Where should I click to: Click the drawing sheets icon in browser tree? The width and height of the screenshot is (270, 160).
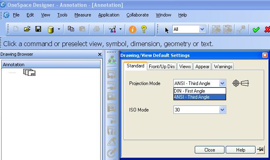pos(29,72)
